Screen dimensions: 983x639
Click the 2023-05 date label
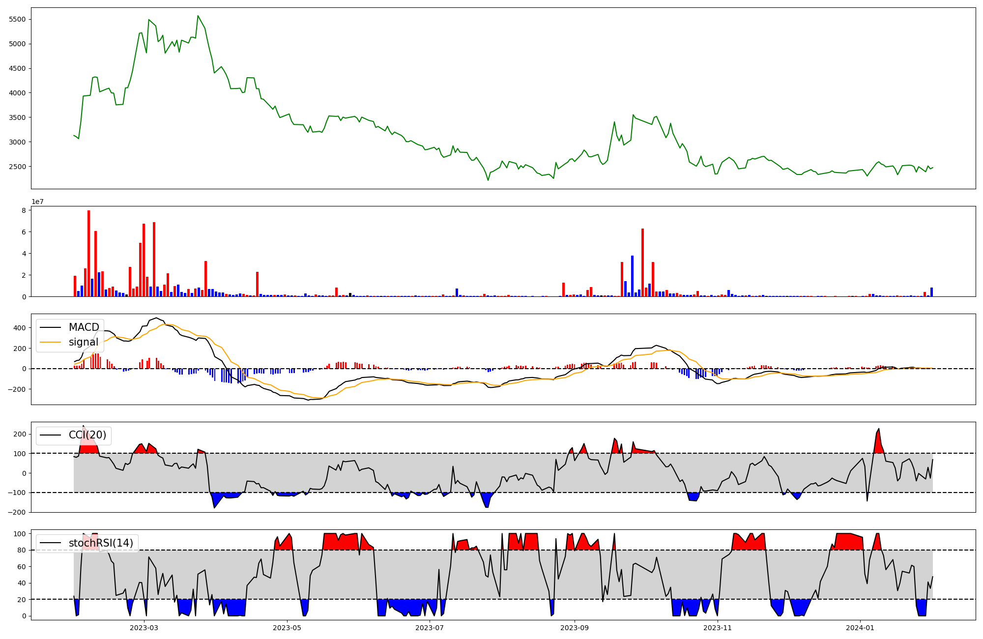coord(287,628)
